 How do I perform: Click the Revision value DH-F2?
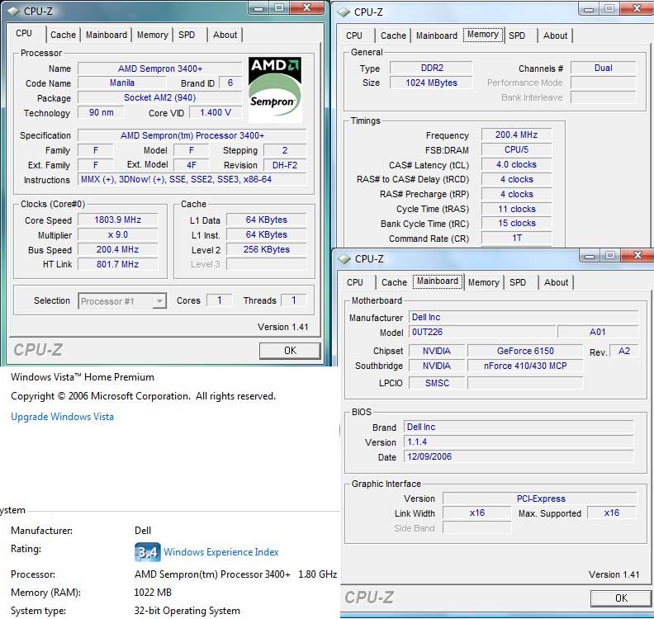285,165
